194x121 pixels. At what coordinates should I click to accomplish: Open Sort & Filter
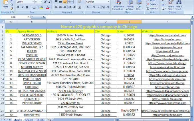171,5
